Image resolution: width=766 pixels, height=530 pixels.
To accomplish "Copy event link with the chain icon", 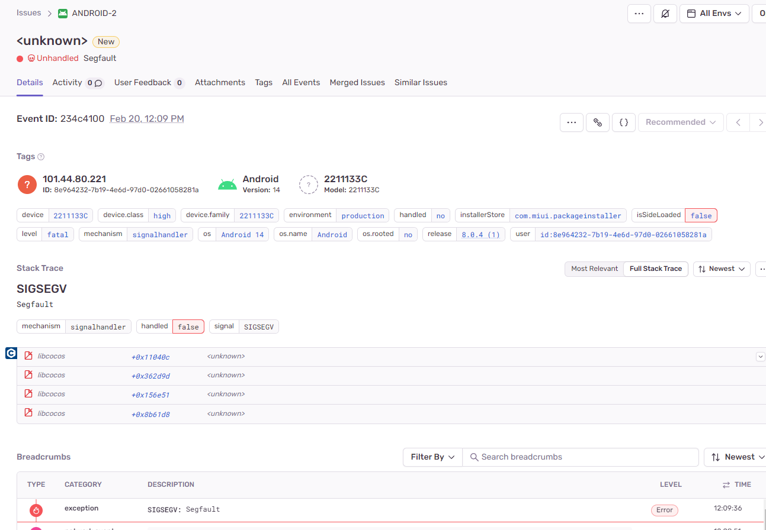I will click(x=598, y=122).
